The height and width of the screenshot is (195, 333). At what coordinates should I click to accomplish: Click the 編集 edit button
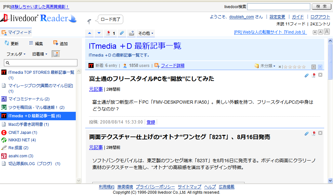click(36, 44)
